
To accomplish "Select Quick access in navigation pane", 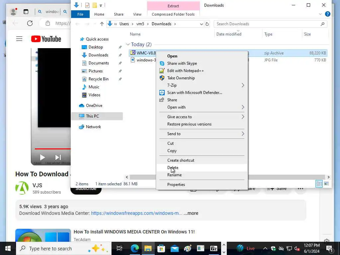I will (x=97, y=39).
